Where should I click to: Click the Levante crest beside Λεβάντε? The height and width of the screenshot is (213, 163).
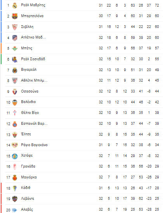pyautogui.click(x=15, y=199)
